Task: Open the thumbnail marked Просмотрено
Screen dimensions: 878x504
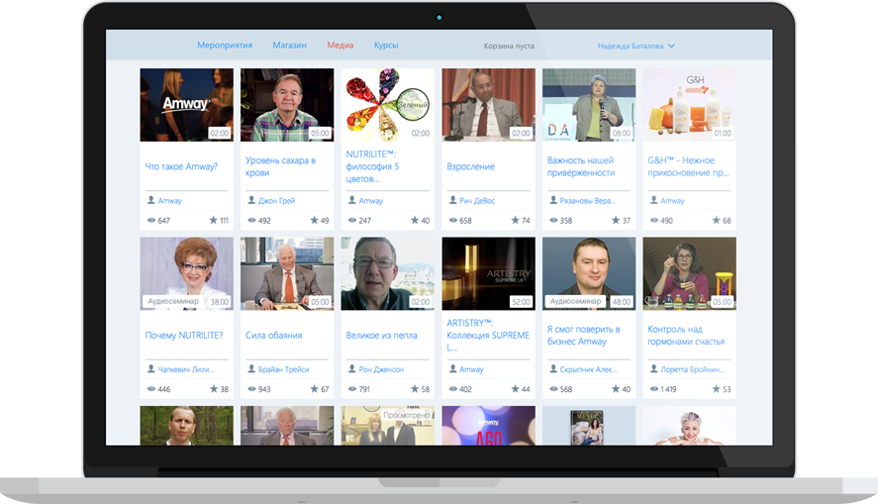Action: 387,426
